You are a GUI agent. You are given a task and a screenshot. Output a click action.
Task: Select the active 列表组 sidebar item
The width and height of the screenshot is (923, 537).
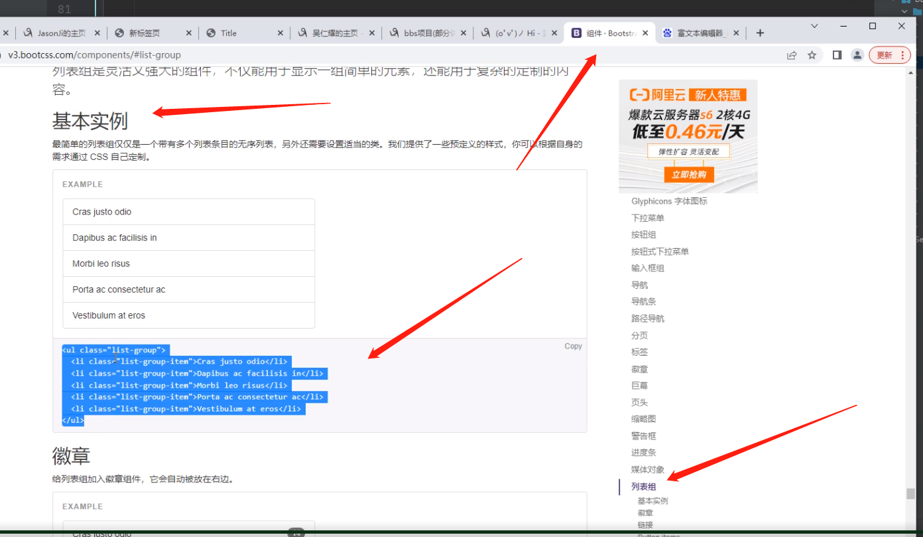(644, 487)
